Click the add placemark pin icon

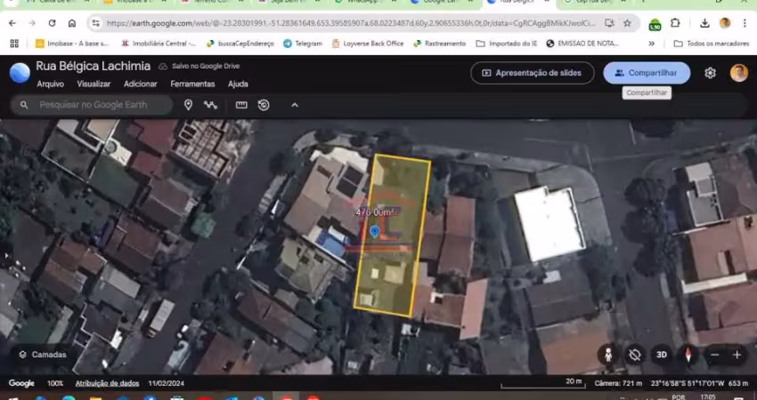point(188,105)
